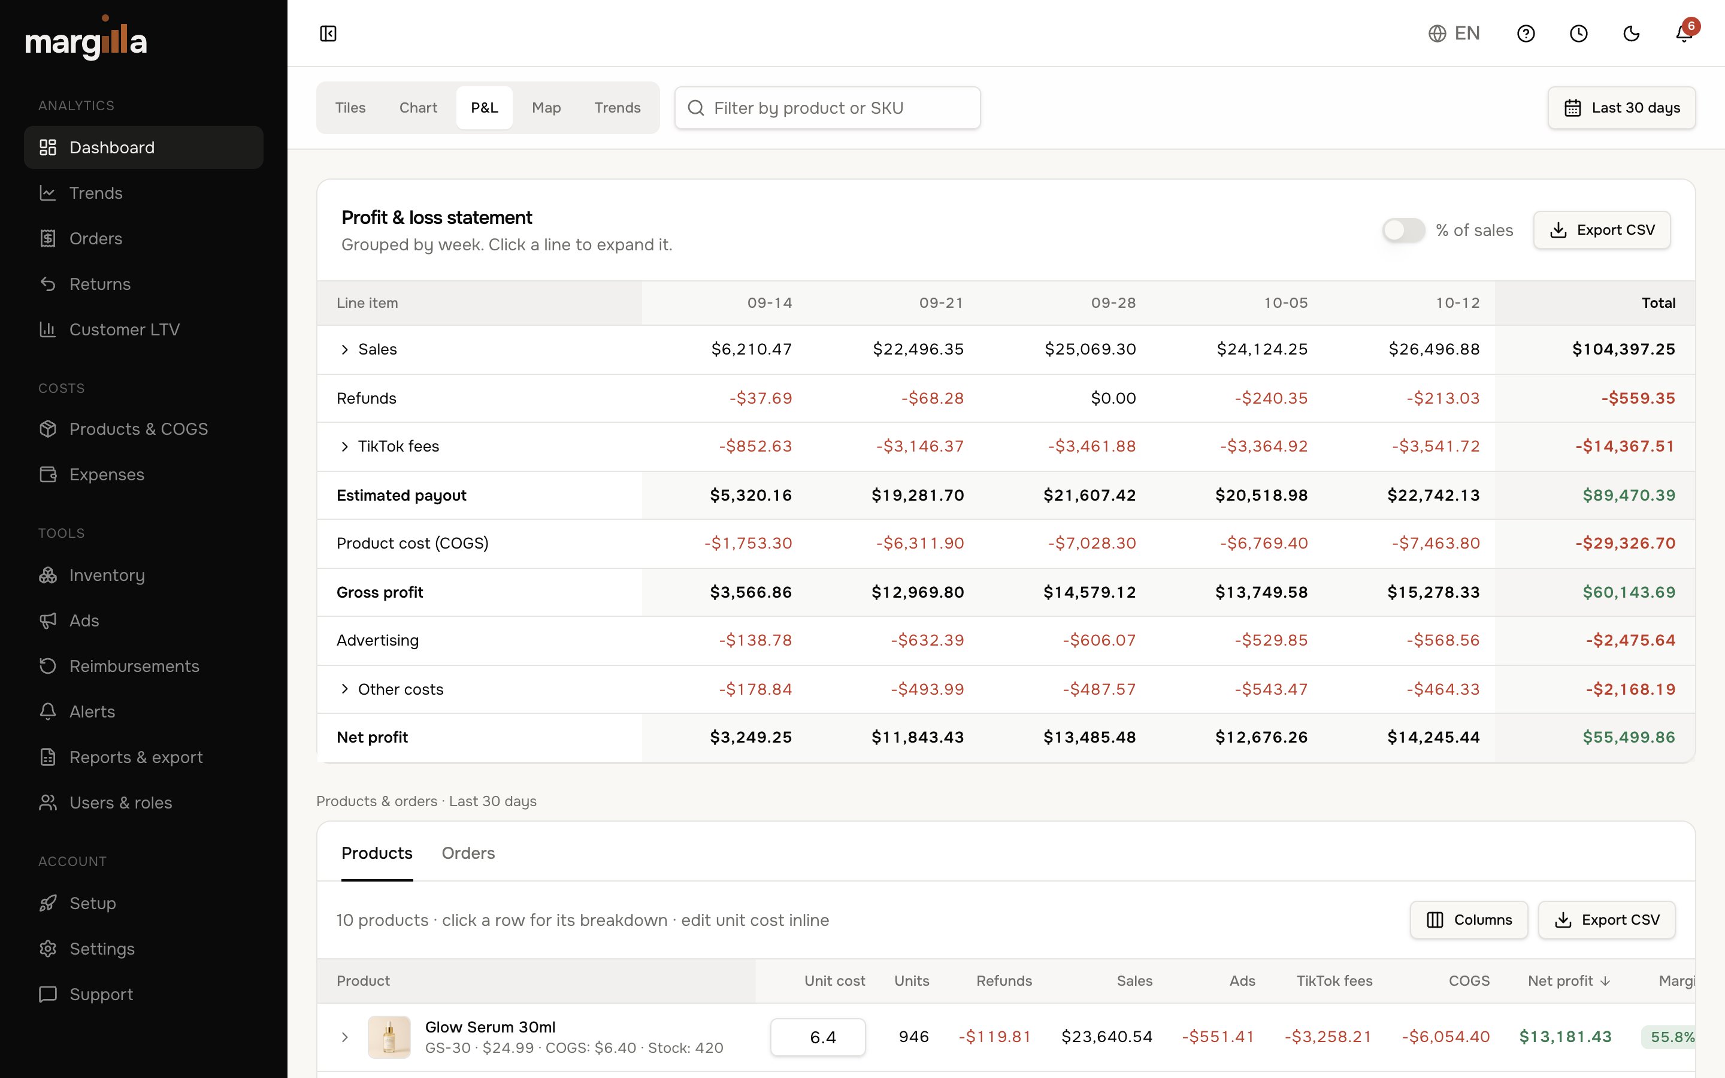Viewport: 1725px width, 1078px height.
Task: Open Orders in the sidebar
Action: click(x=143, y=239)
